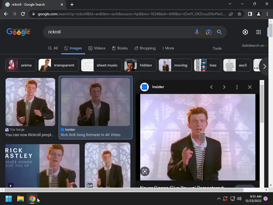Close the Insider image preview panel
This screenshot has height=205, width=273.
point(250,87)
